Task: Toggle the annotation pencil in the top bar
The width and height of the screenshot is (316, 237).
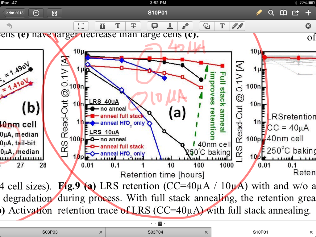Action: [x=259, y=13]
